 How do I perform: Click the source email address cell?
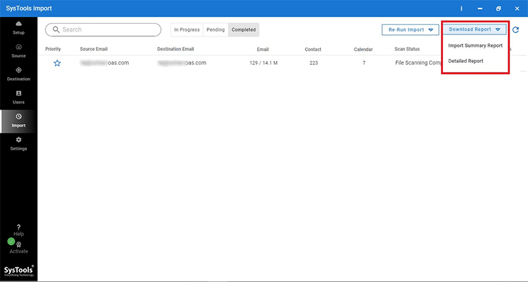(104, 63)
